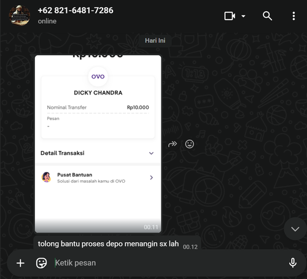Image resolution: width=307 pixels, height=279 pixels.
Task: Click the 00.11 timestamp on the image
Action: click(x=151, y=227)
